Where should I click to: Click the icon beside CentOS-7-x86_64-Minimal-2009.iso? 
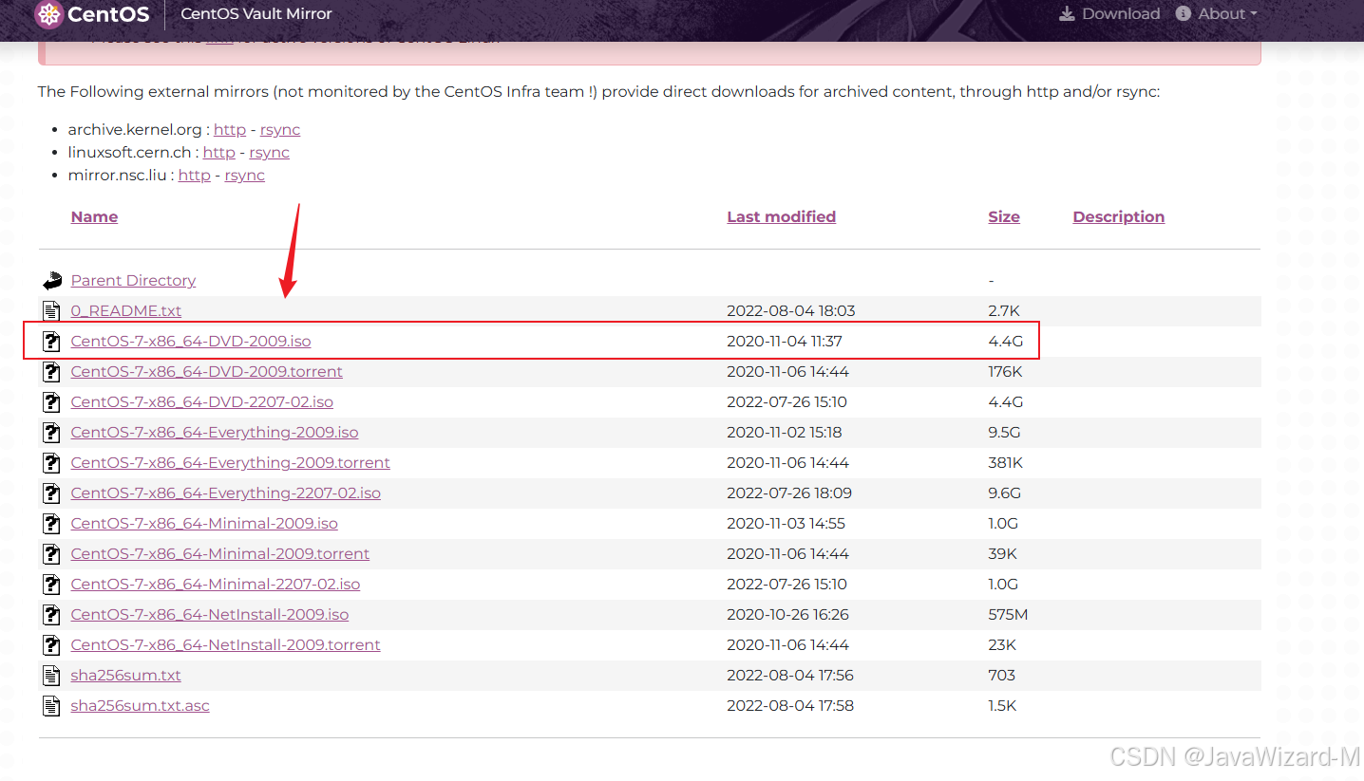(51, 524)
